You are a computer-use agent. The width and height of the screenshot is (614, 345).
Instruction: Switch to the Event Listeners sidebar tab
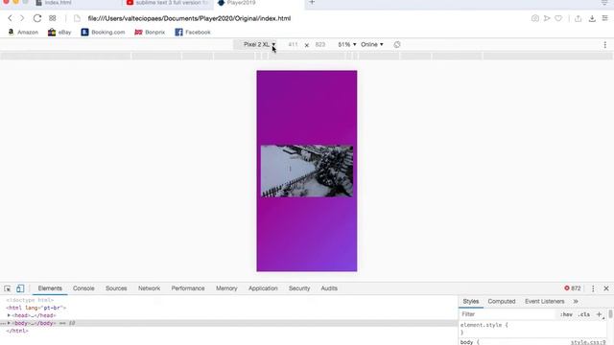544,301
